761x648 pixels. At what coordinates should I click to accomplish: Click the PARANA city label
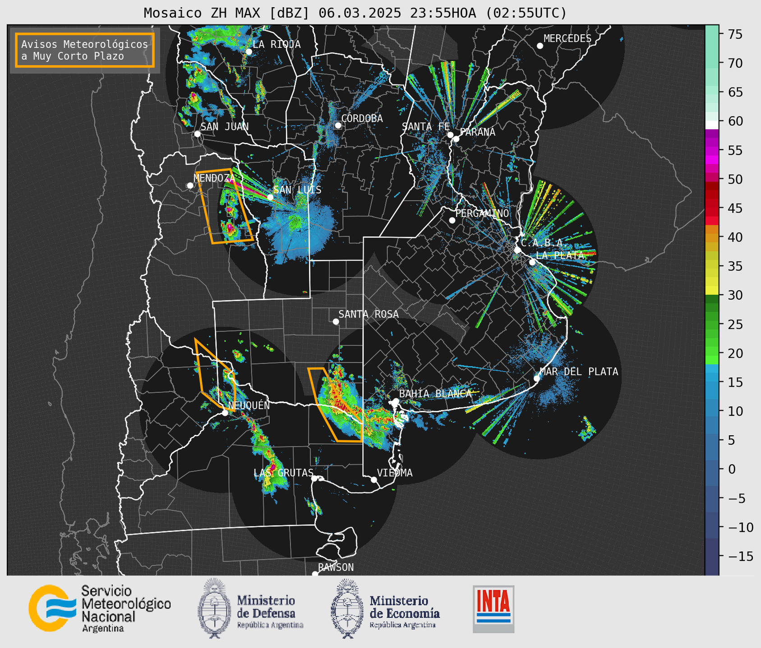[x=477, y=132]
